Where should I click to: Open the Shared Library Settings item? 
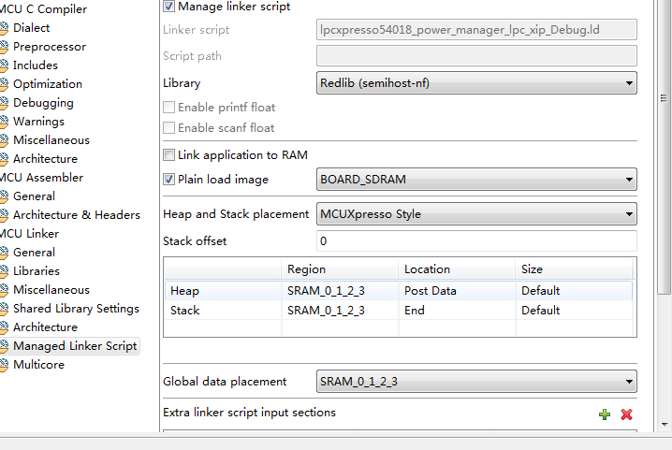[x=76, y=309]
